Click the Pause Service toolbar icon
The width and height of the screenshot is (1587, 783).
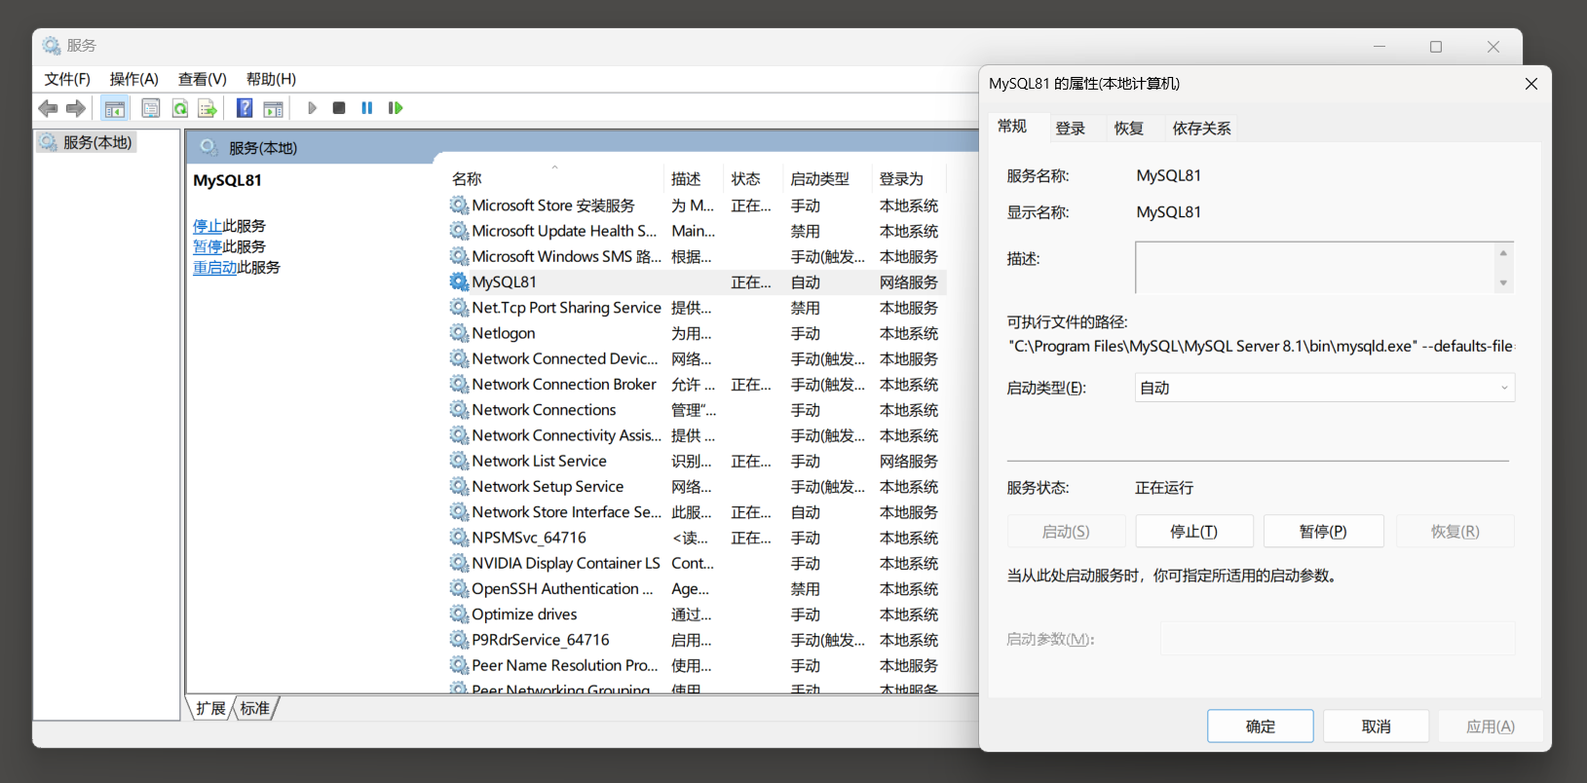point(367,108)
